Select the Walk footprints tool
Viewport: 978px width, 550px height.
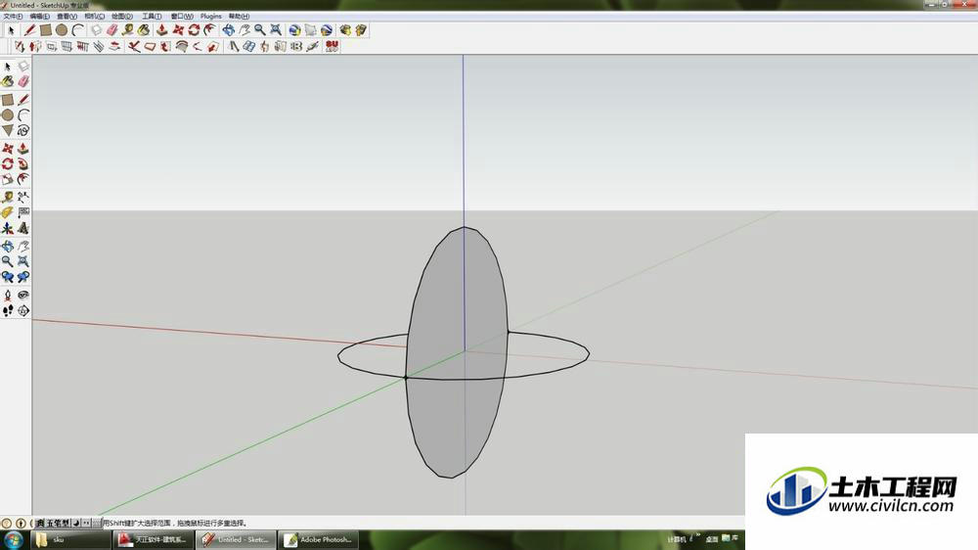tap(8, 310)
